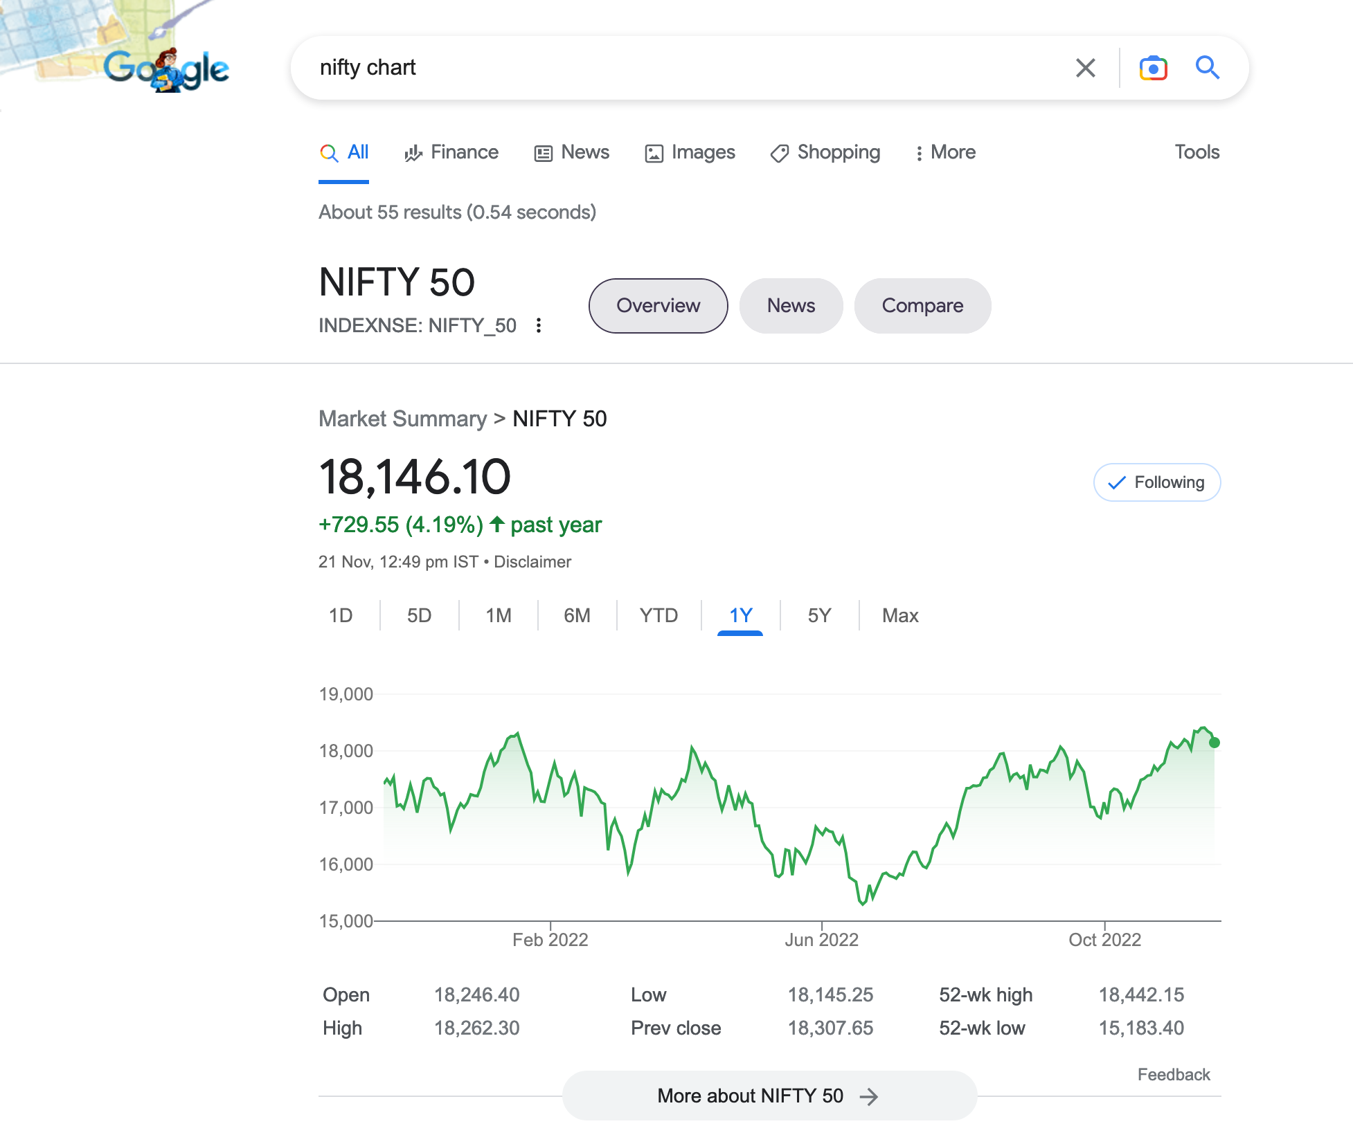Open search by image camera icon
The width and height of the screenshot is (1353, 1126).
click(1153, 68)
